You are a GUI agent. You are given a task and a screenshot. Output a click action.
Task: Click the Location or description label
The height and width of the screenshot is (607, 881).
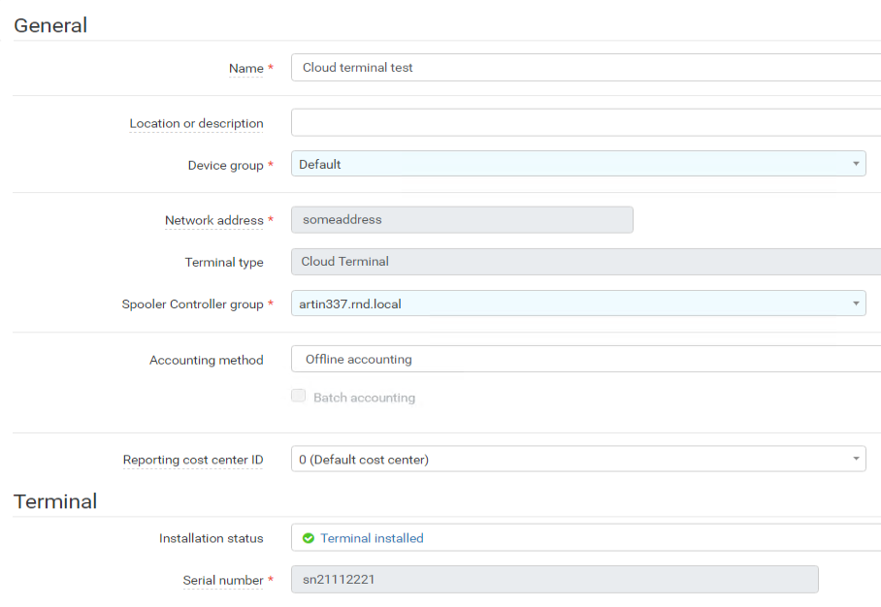(196, 124)
